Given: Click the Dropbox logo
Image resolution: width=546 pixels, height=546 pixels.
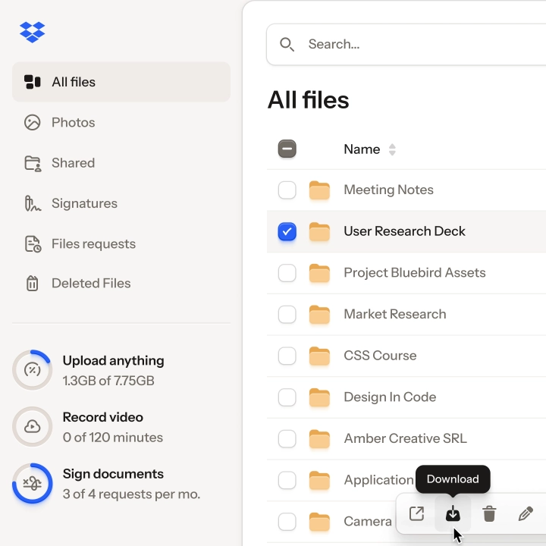Looking at the screenshot, I should pyautogui.click(x=32, y=32).
